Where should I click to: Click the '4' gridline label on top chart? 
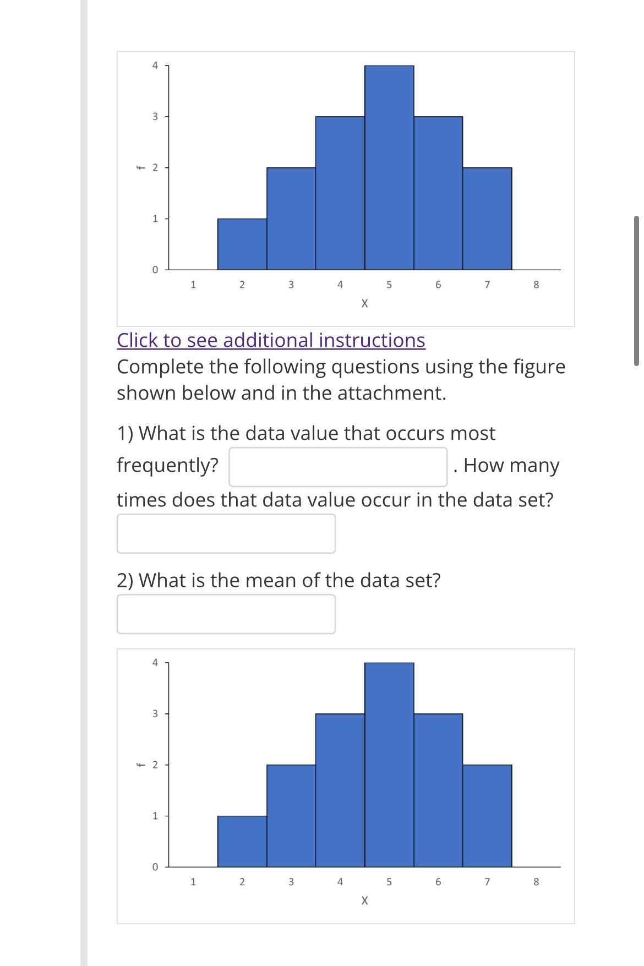[x=155, y=65]
